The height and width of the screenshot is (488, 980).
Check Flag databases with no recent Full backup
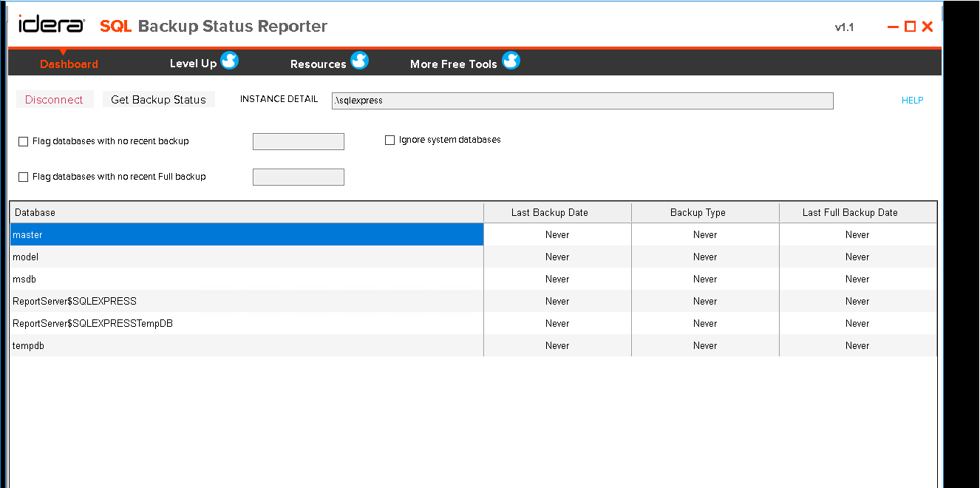(23, 177)
